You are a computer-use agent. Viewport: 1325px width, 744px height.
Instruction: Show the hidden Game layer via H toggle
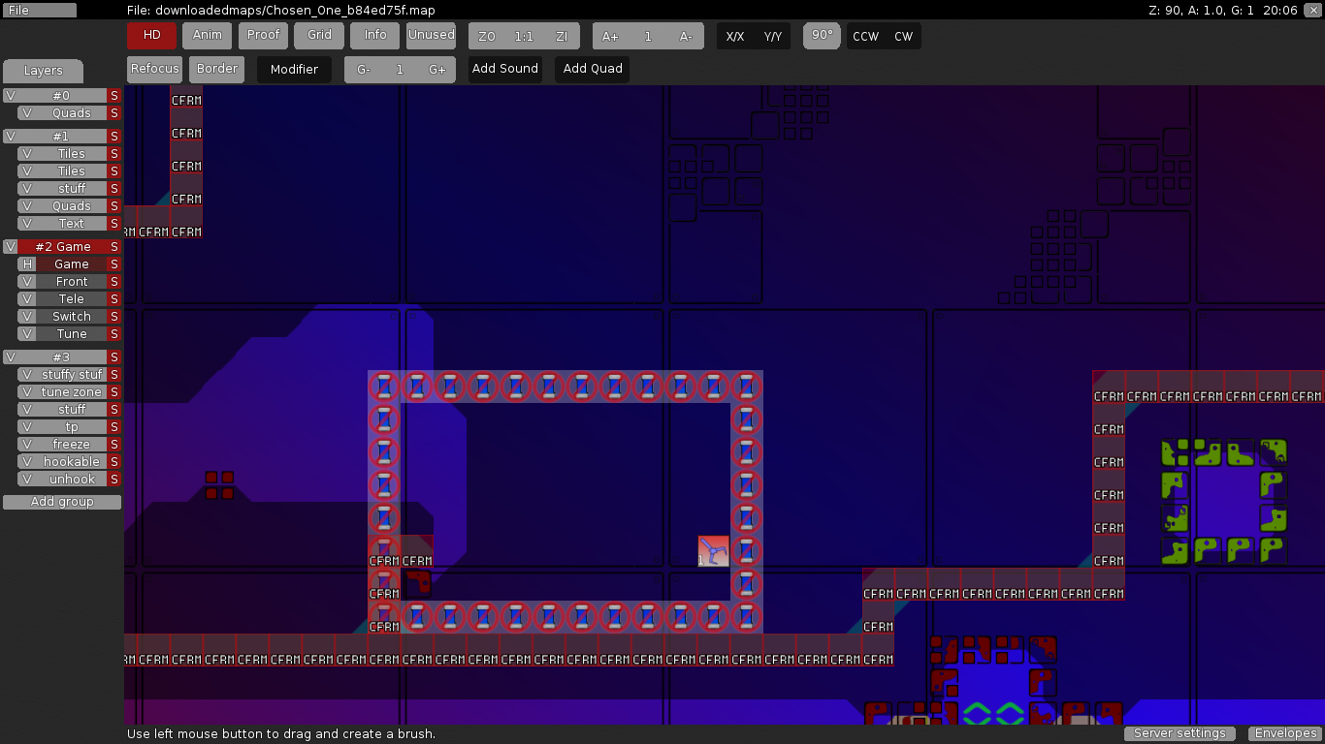click(x=27, y=264)
